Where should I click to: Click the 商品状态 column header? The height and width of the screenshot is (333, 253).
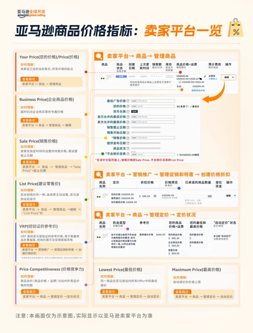pos(119,66)
